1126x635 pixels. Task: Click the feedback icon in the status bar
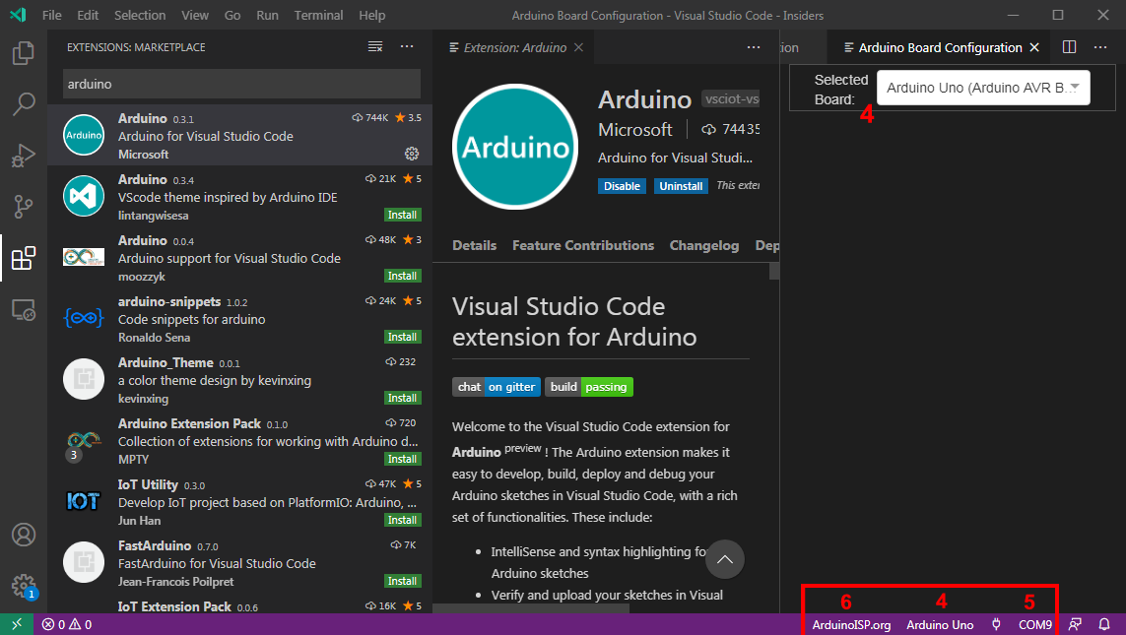tap(1073, 624)
